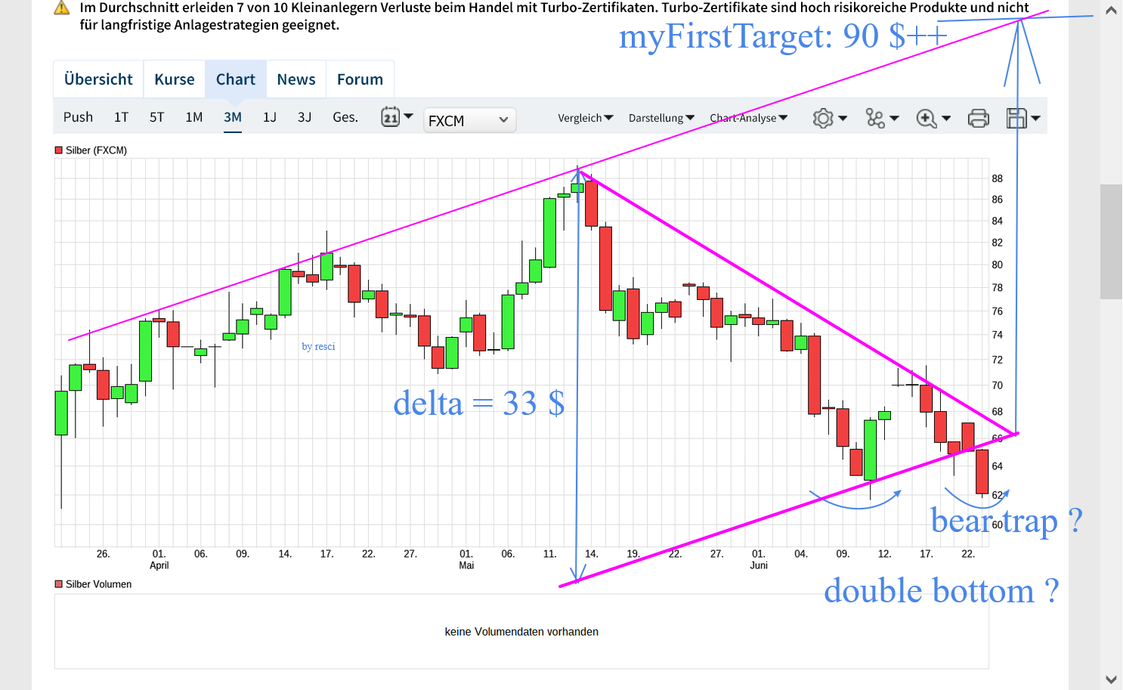Select the 3M timeframe
Image resolution: width=1123 pixels, height=690 pixels.
point(233,117)
